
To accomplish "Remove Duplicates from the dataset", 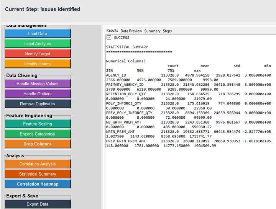I will click(38, 104).
